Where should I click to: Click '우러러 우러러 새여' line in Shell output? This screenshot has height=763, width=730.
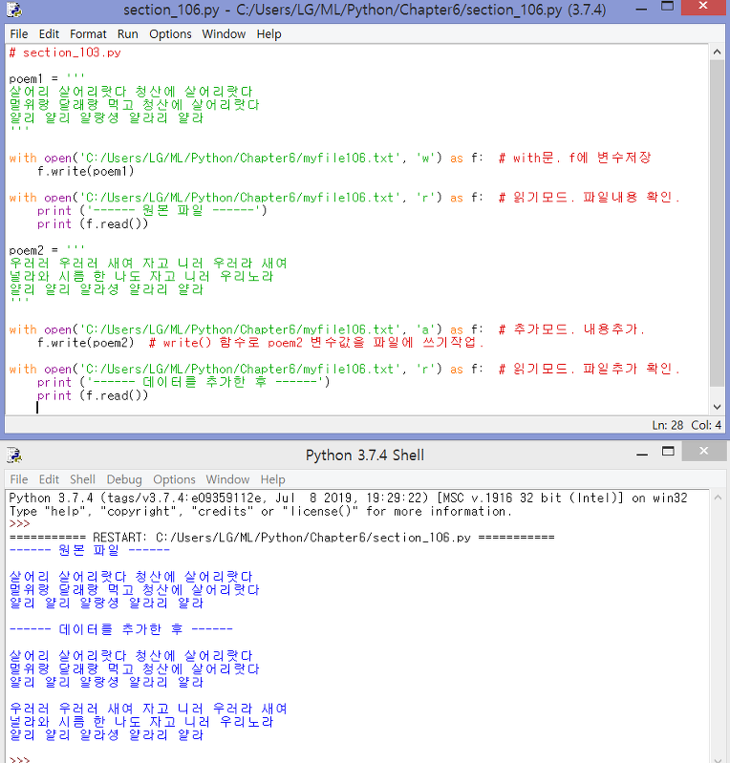click(x=148, y=709)
